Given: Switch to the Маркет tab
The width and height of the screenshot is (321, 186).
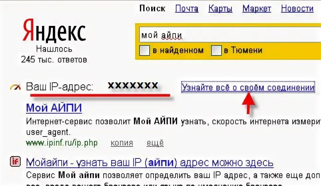Looking at the screenshot, I should (257, 9).
